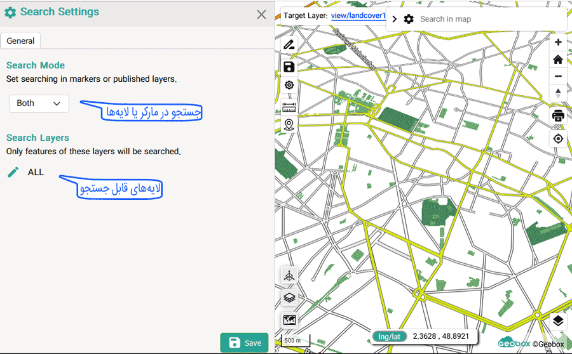Switch to the General tab

(20, 41)
